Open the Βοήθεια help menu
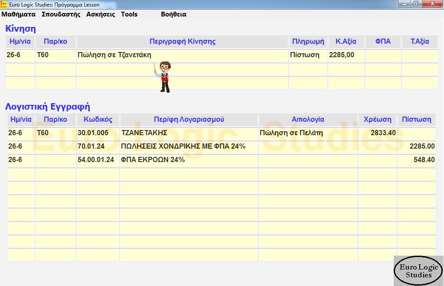Image resolution: width=444 pixels, height=286 pixels. pos(173,14)
